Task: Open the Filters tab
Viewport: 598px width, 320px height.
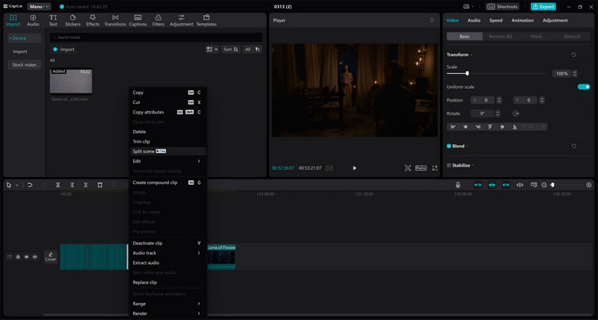Action: 158,20
